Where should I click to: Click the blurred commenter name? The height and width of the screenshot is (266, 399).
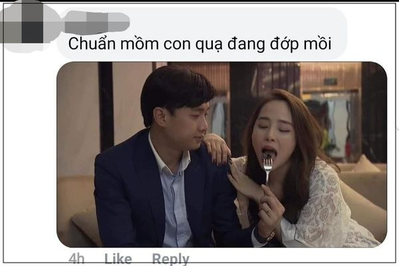click(97, 23)
